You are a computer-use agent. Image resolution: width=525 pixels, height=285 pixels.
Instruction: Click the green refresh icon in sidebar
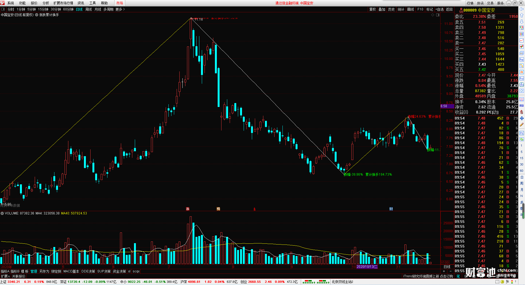point(521,139)
